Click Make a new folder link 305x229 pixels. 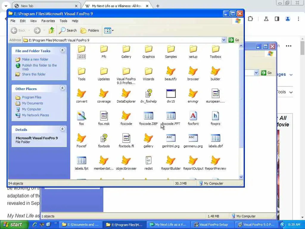(35, 59)
